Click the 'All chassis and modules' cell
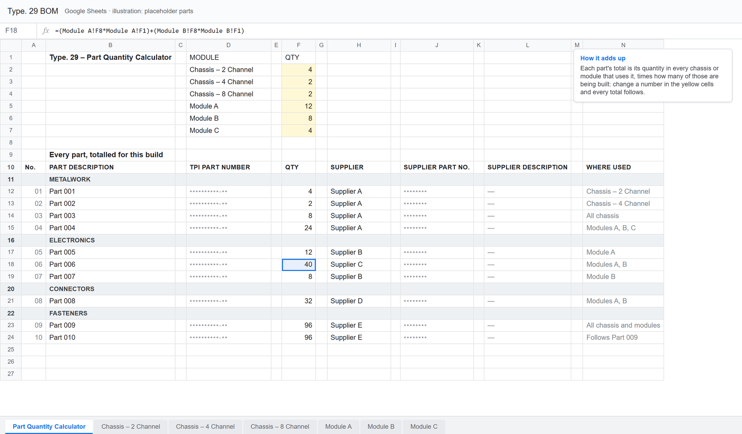Viewport: 742px width, 434px height. click(x=623, y=325)
